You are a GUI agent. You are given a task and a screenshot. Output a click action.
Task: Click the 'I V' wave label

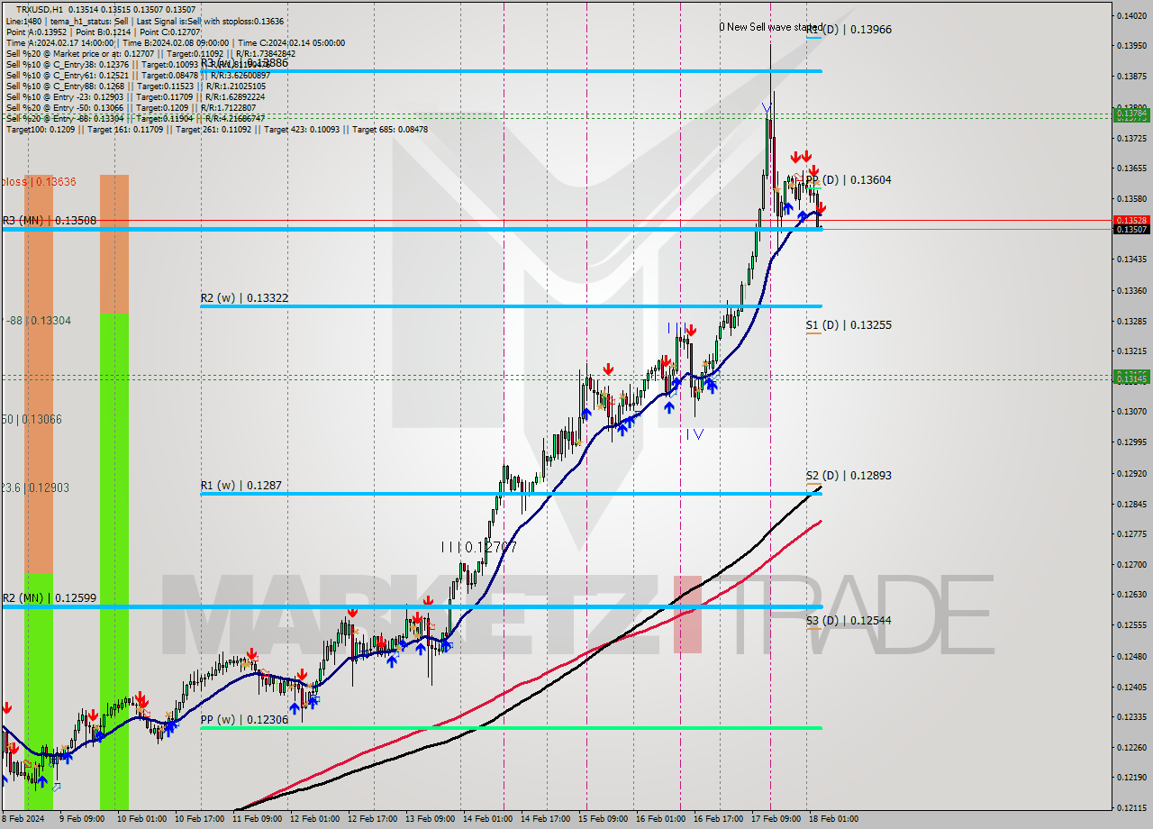tap(694, 434)
